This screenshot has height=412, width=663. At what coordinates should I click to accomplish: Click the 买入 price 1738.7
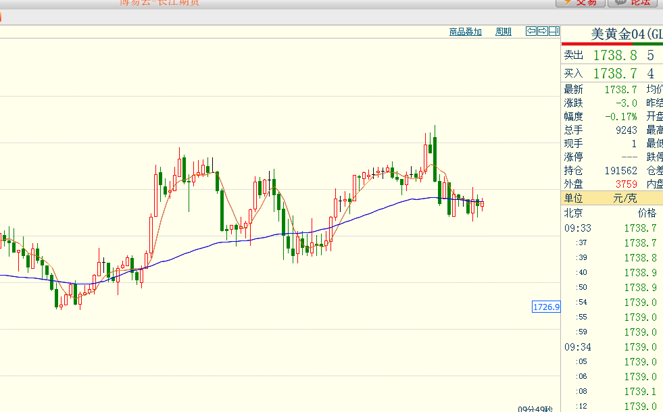[x=615, y=74]
